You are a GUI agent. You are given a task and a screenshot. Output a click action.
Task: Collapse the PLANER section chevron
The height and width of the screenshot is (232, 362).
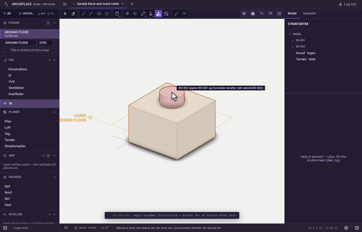(x=55, y=112)
